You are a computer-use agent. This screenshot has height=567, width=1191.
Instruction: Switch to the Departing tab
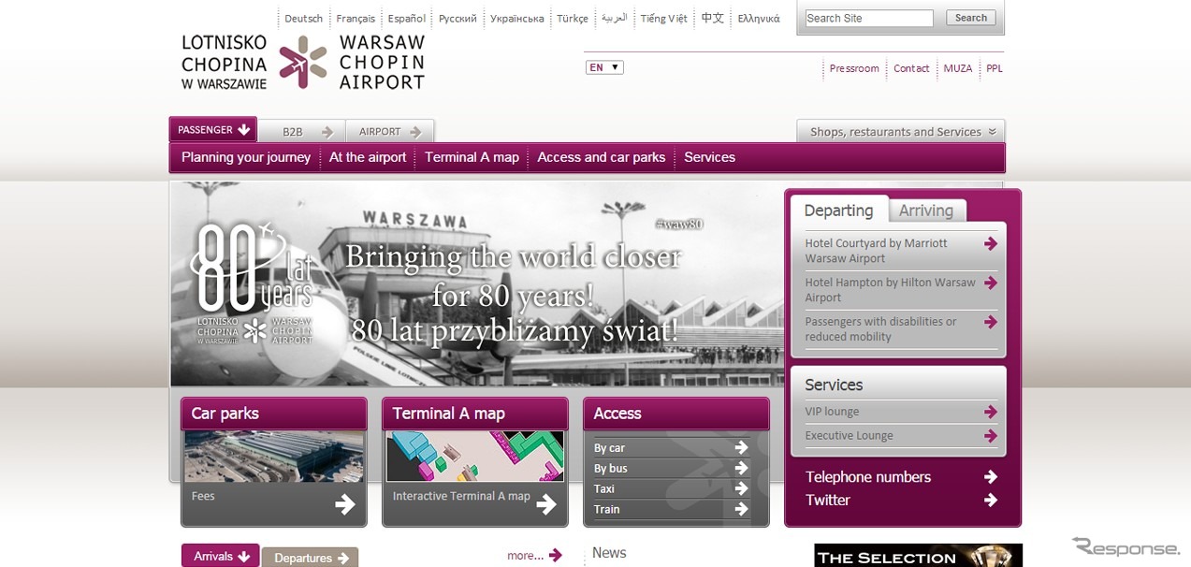click(839, 211)
